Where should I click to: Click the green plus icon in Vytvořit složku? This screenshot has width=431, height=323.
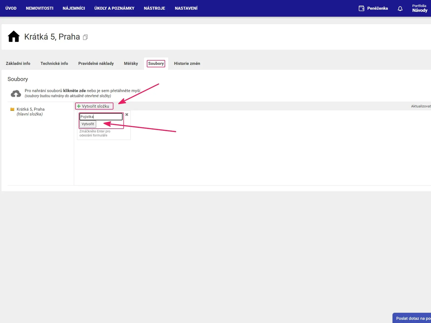pyautogui.click(x=79, y=106)
